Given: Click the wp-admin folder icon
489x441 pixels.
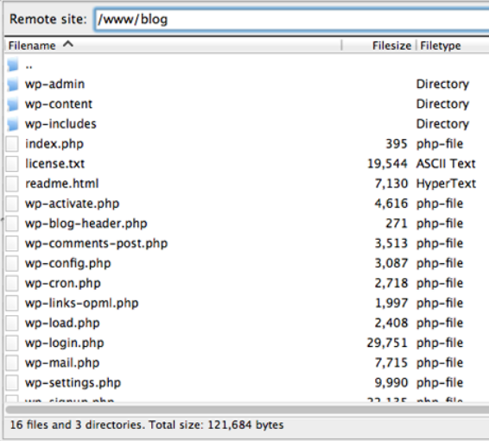Looking at the screenshot, I should tap(12, 85).
